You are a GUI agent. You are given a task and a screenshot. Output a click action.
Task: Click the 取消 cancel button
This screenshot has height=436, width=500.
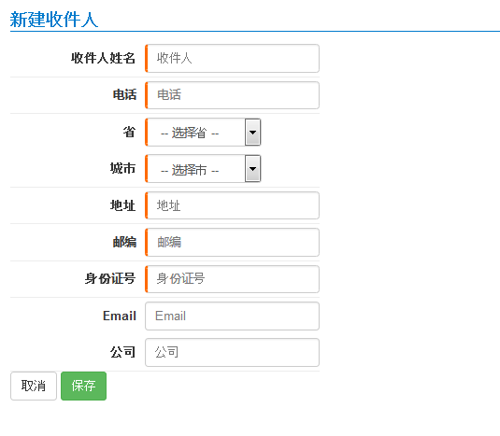(x=34, y=386)
